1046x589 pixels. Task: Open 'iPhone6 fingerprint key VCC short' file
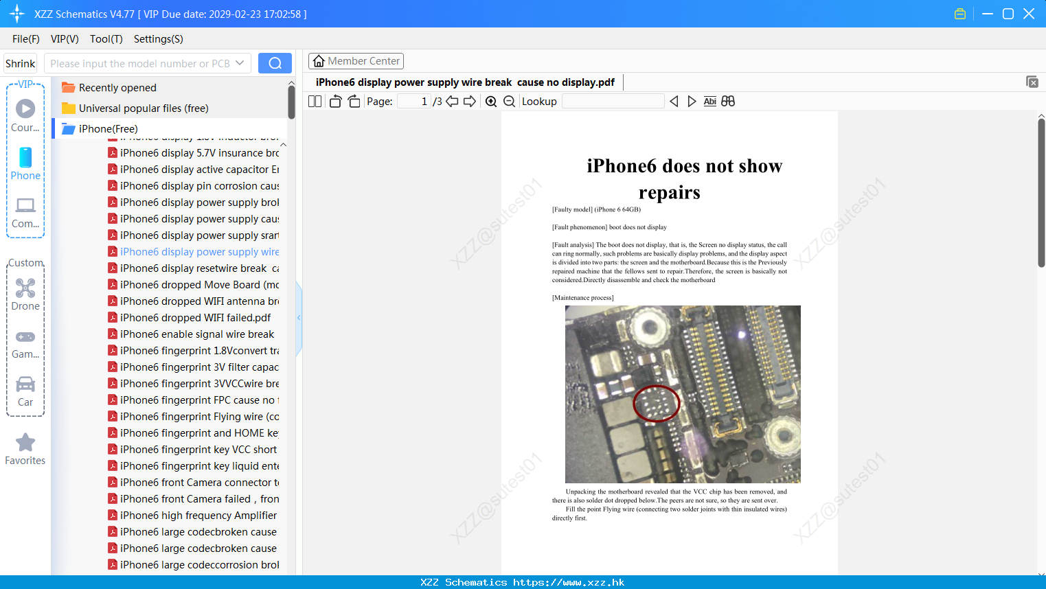[x=192, y=450]
